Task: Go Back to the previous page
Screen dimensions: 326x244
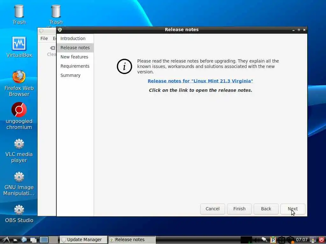Action: [266, 209]
